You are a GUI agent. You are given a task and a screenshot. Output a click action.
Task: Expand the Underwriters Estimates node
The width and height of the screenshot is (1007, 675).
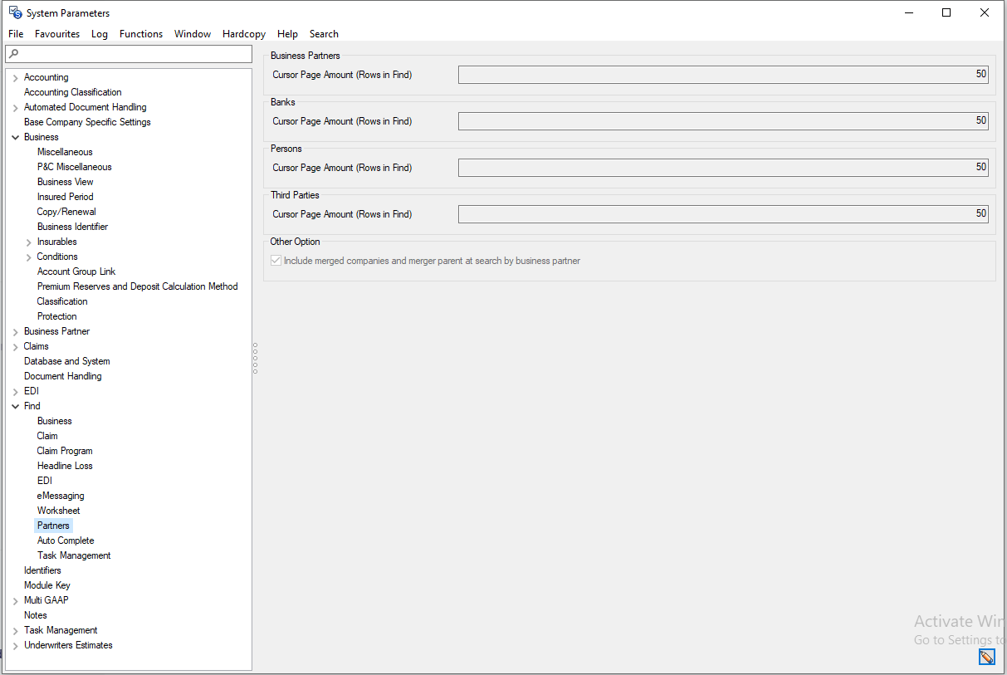click(15, 646)
